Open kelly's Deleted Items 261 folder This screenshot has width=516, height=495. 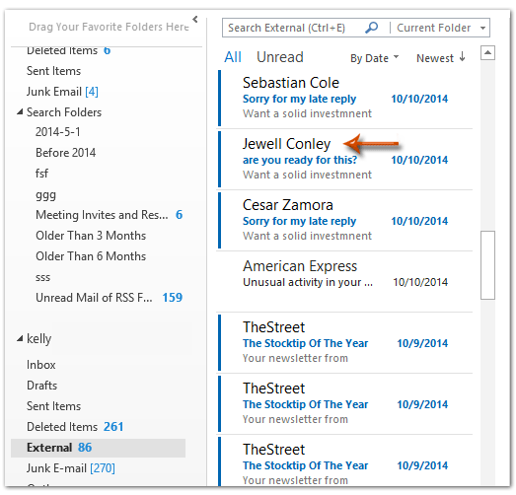click(x=75, y=427)
